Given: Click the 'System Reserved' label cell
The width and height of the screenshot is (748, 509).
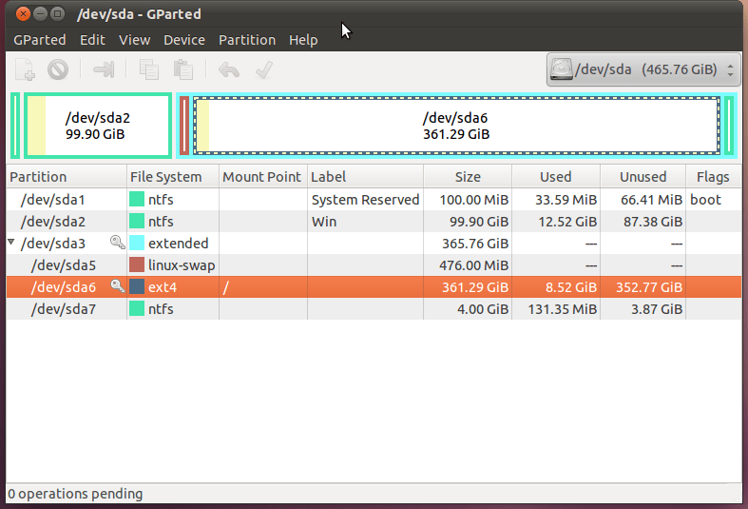Looking at the screenshot, I should [x=365, y=200].
